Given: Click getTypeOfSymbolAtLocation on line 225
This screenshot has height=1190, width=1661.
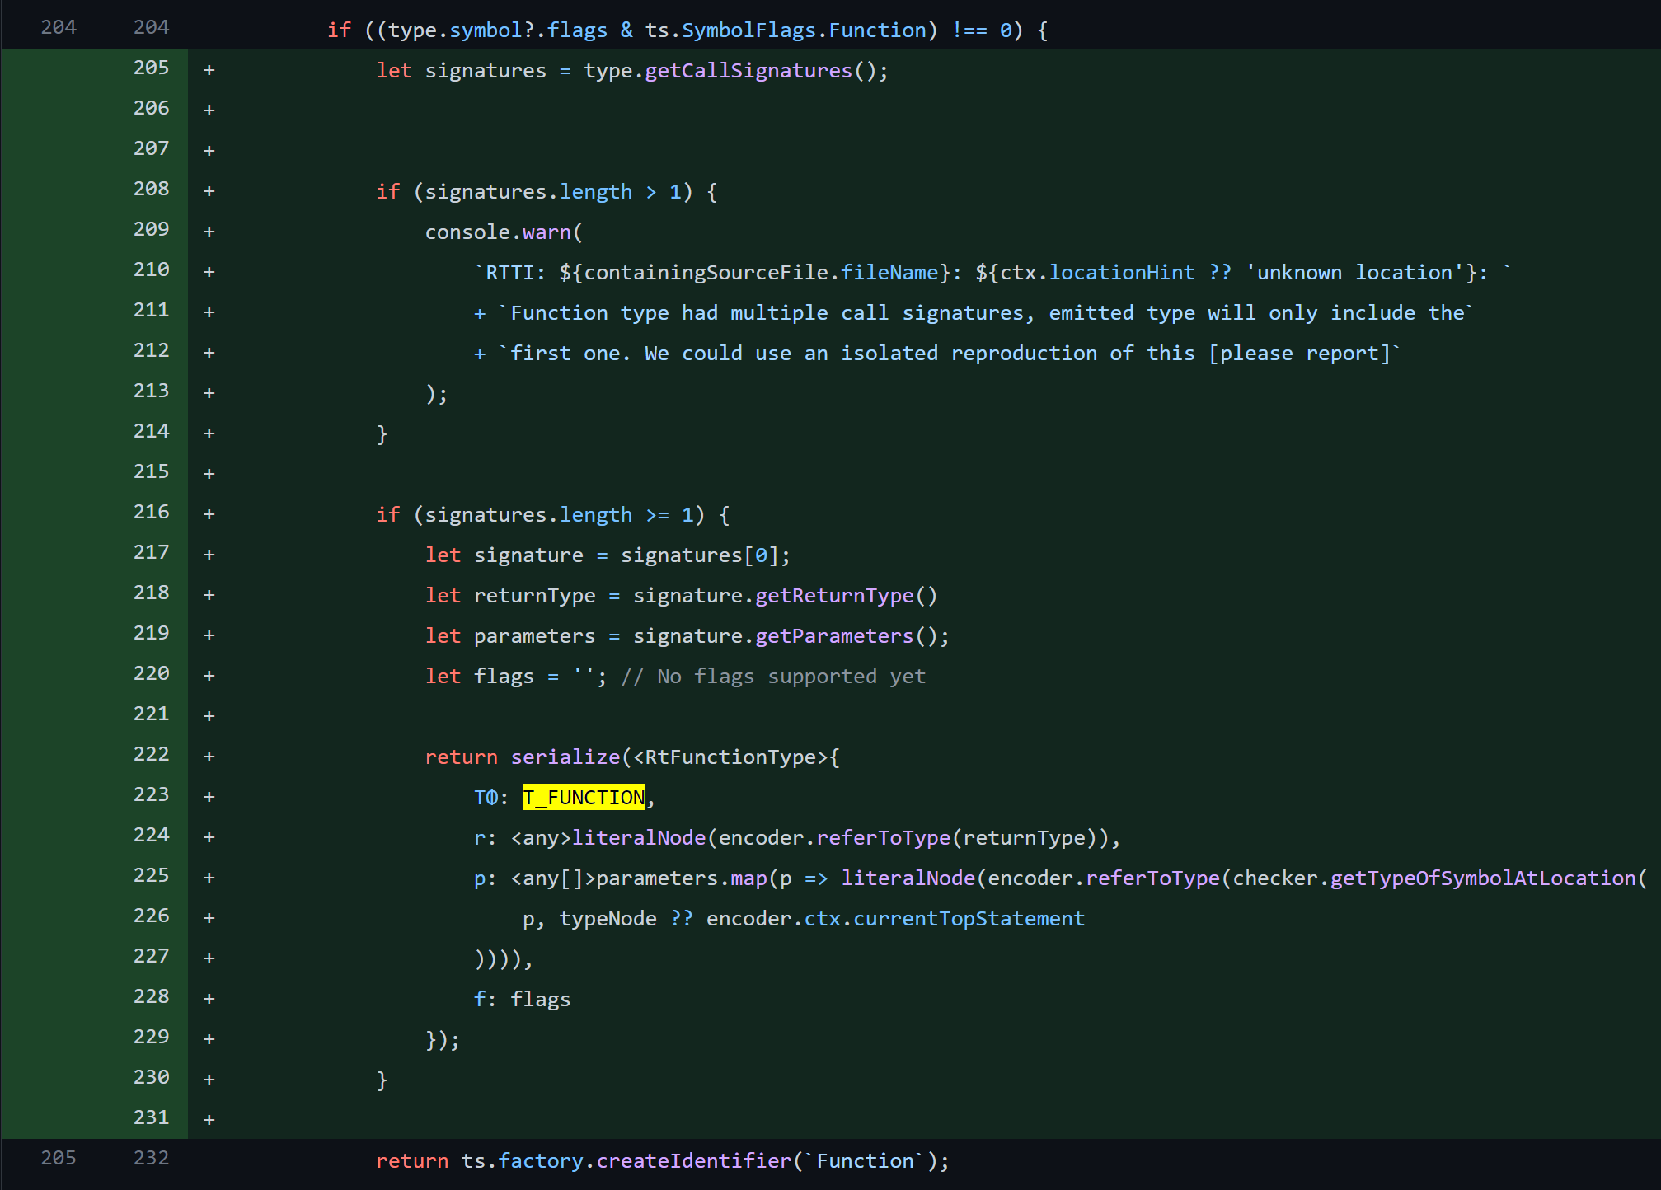Looking at the screenshot, I should pos(1482,878).
